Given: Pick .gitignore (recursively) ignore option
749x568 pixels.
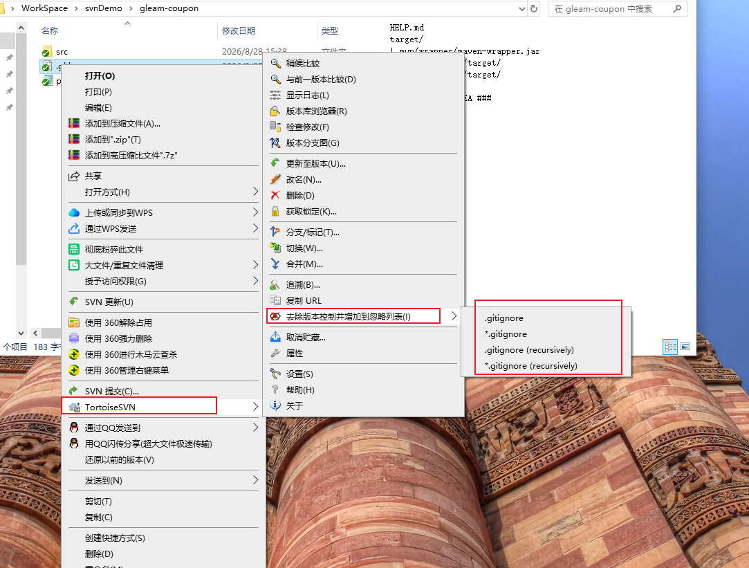Looking at the screenshot, I should [x=529, y=349].
